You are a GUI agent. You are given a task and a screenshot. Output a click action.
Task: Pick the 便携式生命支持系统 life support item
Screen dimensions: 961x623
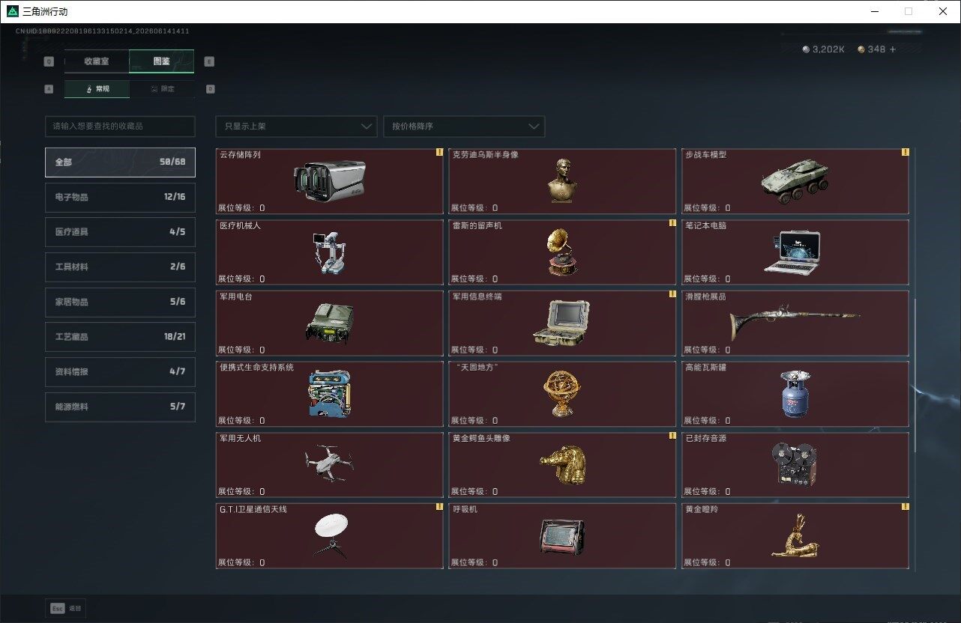point(330,394)
